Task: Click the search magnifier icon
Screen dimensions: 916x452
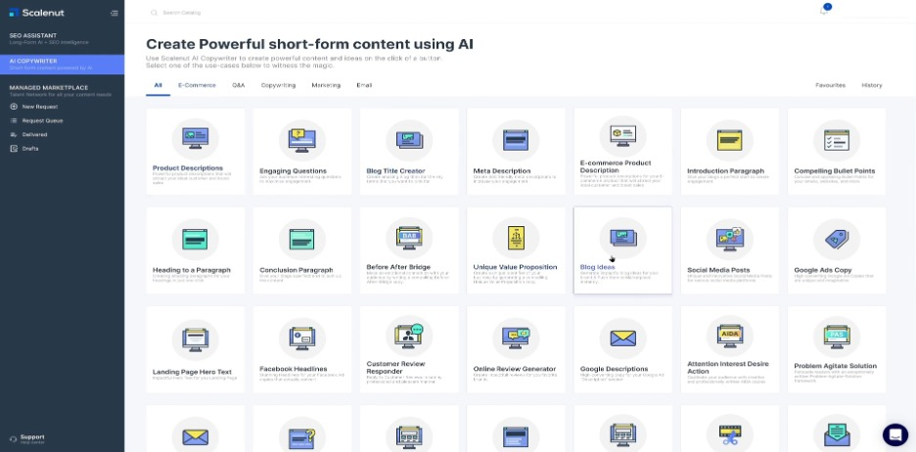Action: [x=154, y=13]
